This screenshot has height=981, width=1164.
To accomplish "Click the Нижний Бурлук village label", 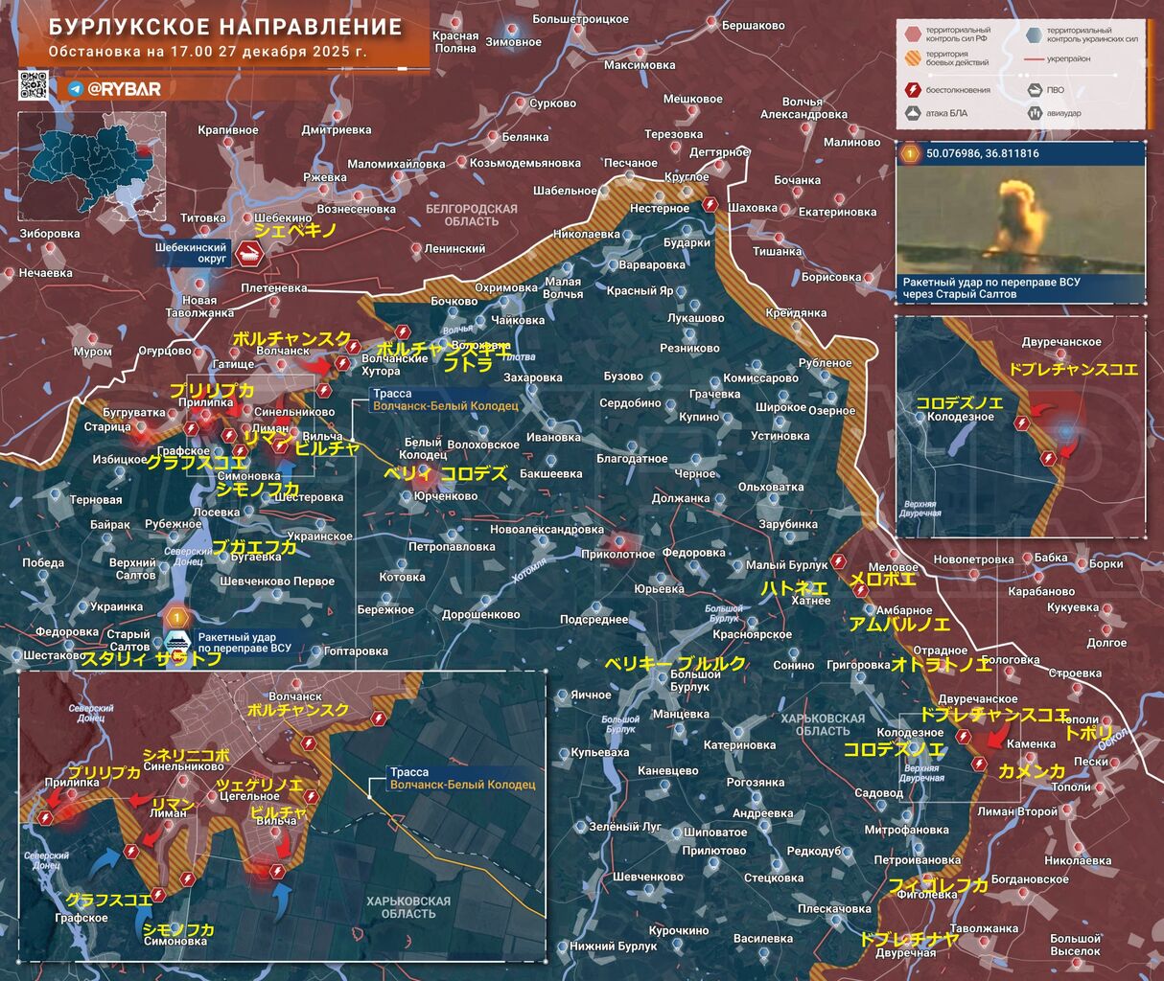I will [x=613, y=947].
